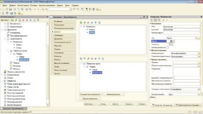The height and width of the screenshot is (114, 203).
Task: Open the Отладка menu
Action: tap(34, 5)
